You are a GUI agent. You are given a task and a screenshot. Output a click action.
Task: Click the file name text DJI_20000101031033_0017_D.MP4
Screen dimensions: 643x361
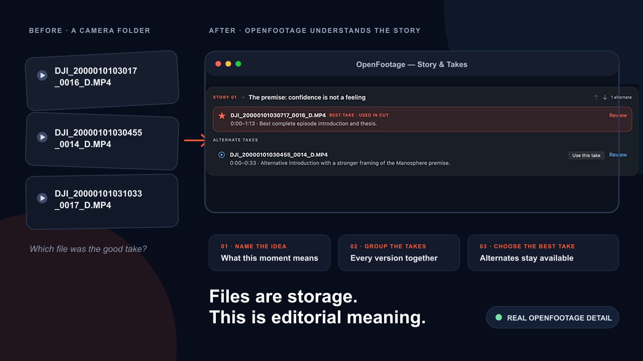click(x=98, y=199)
